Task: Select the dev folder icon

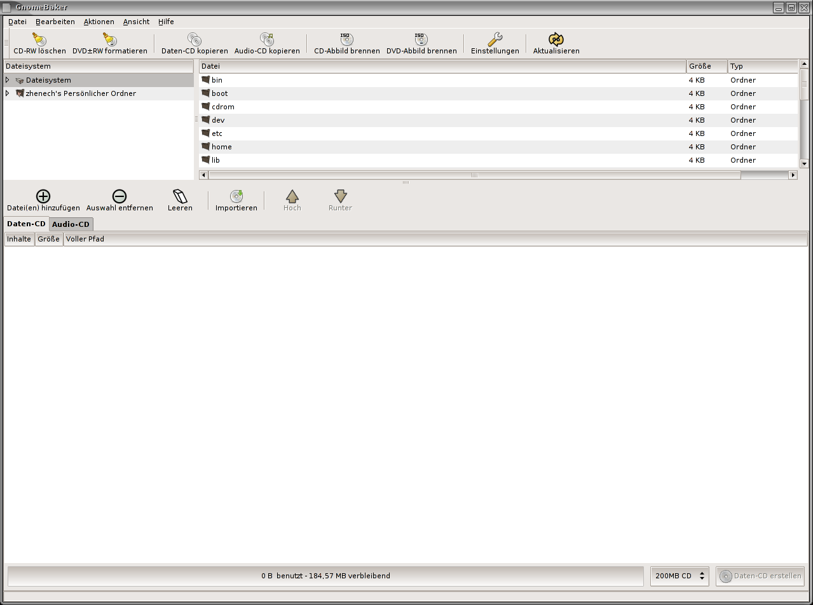Action: pos(205,120)
